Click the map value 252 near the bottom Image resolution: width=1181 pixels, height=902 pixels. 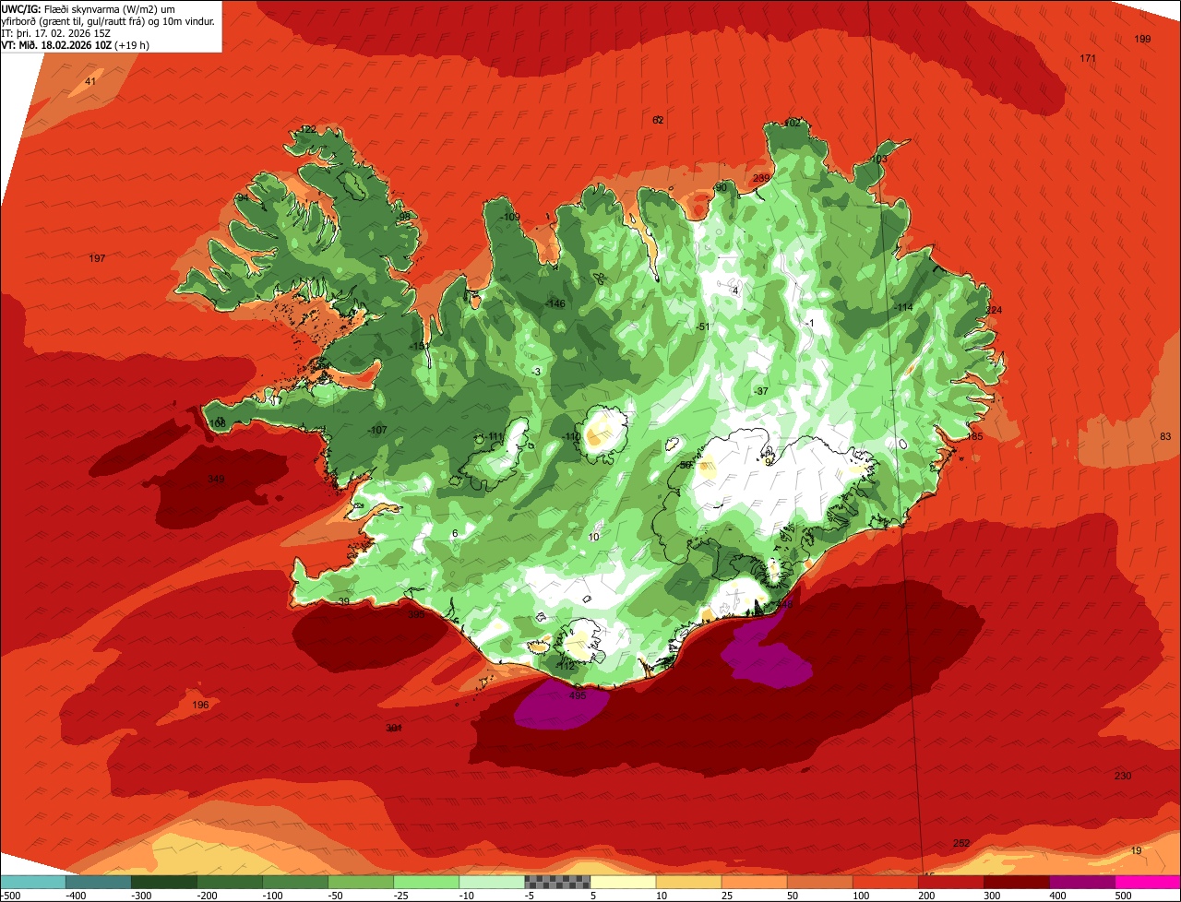tap(961, 843)
